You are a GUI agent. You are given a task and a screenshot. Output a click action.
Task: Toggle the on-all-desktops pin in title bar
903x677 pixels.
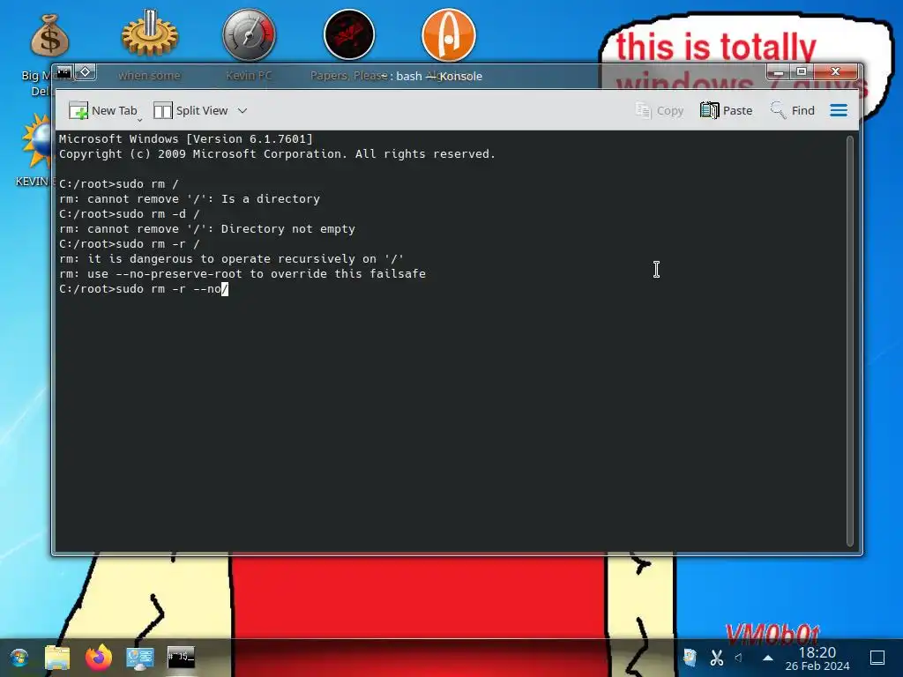[x=86, y=72]
